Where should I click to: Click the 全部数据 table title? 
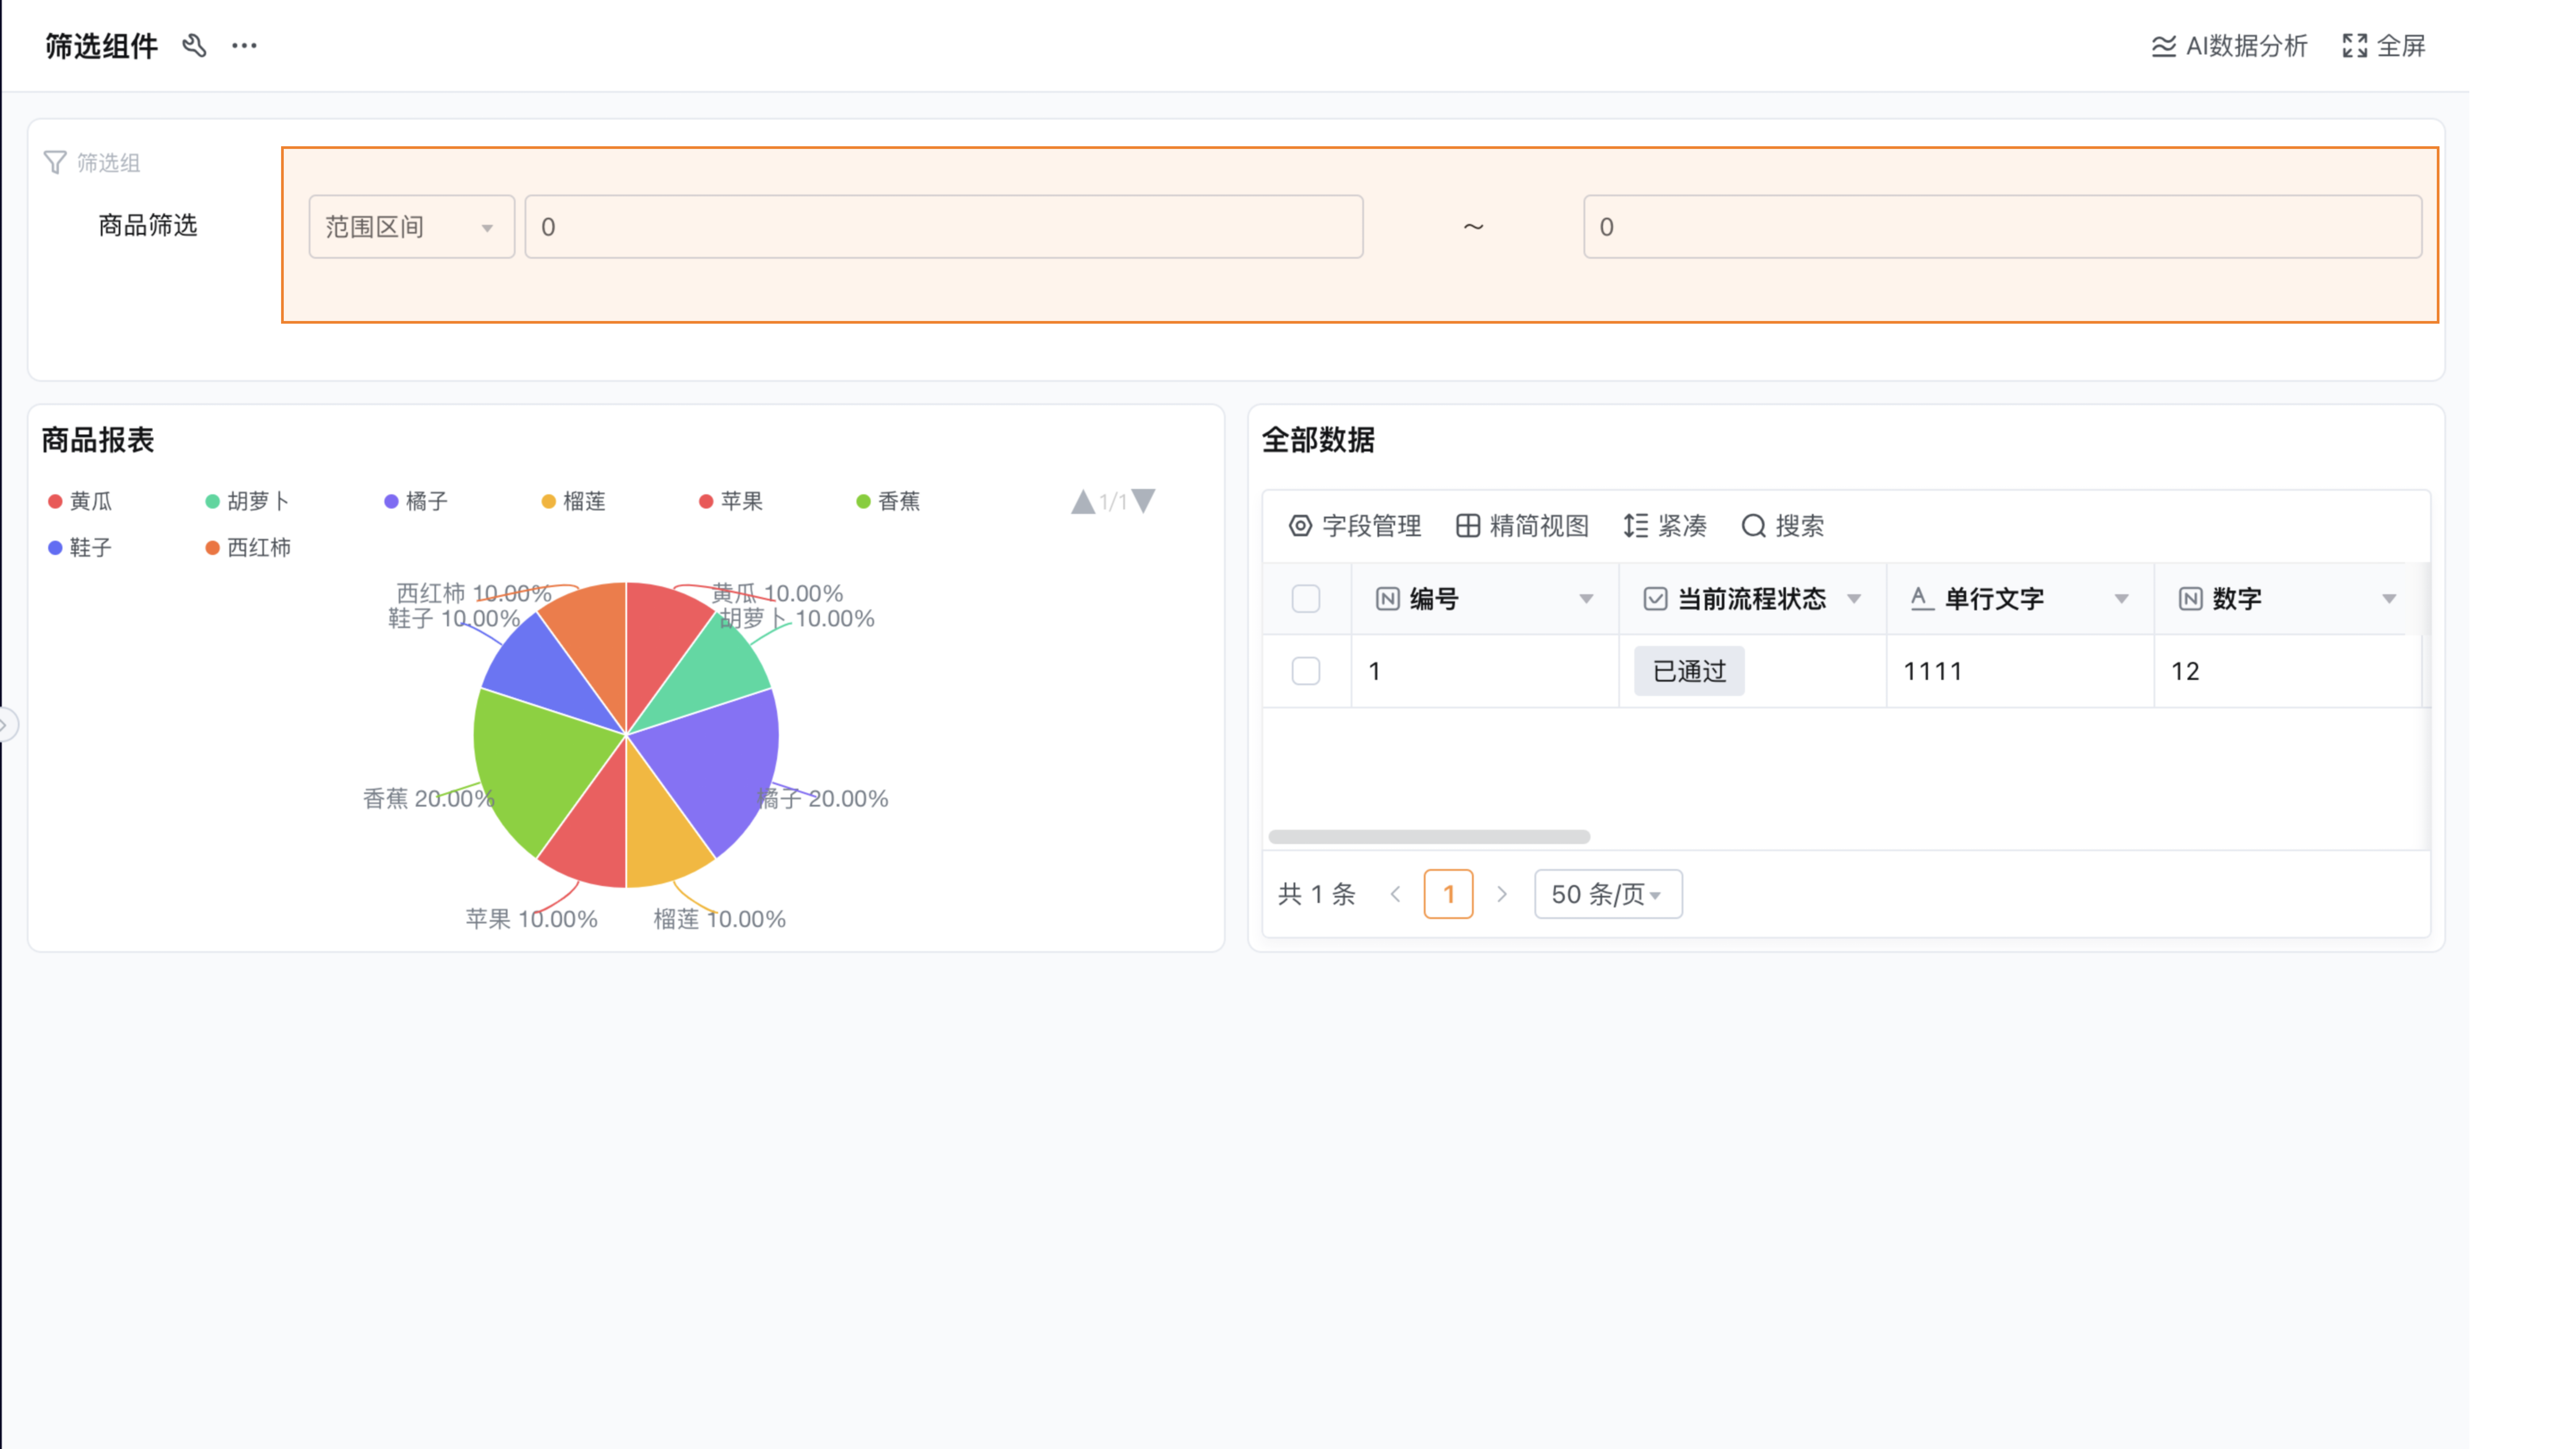coord(1318,440)
